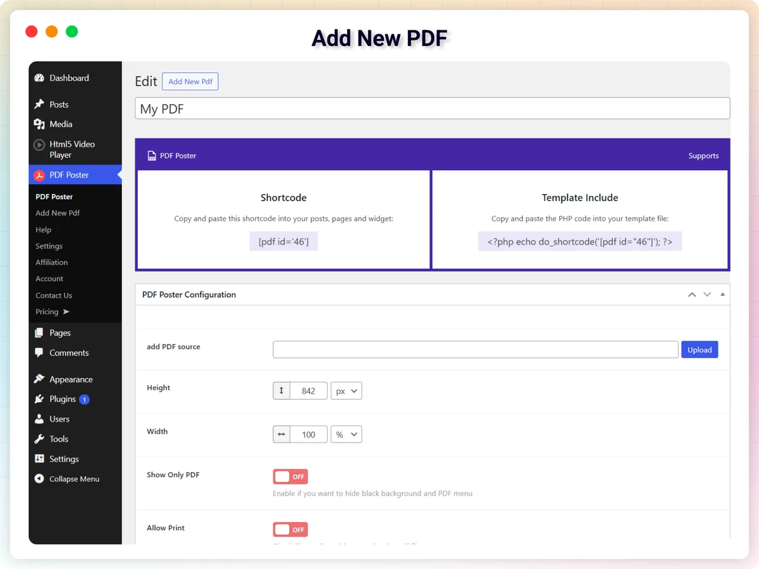Click the Collapse Menu arrow icon
The width and height of the screenshot is (759, 569).
point(39,479)
